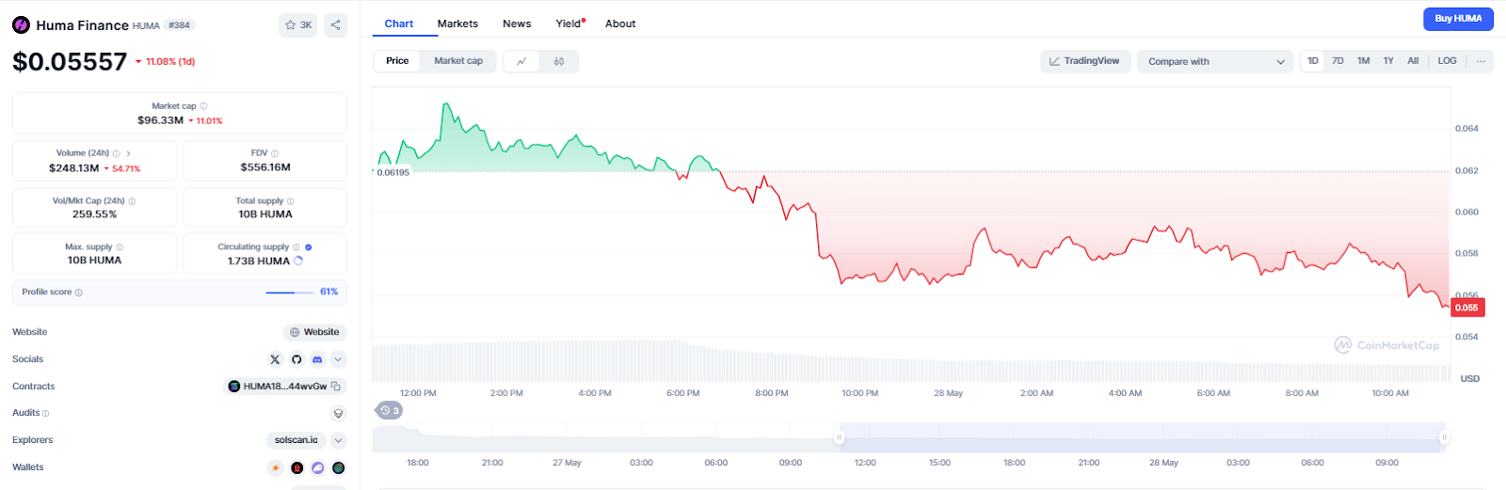1506x490 pixels.
Task: Click the audit shield icon
Action: coord(339,414)
